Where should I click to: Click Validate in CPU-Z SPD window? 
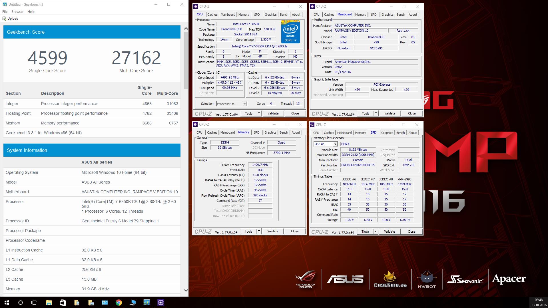(x=390, y=231)
